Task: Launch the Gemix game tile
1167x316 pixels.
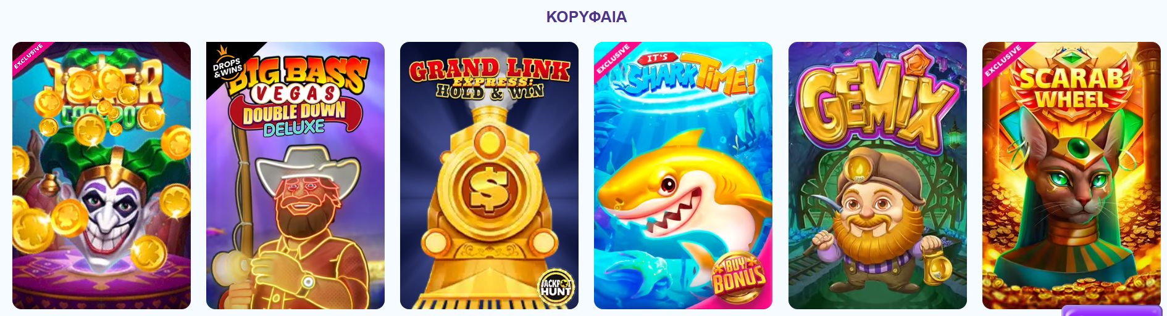Action: [x=877, y=176]
